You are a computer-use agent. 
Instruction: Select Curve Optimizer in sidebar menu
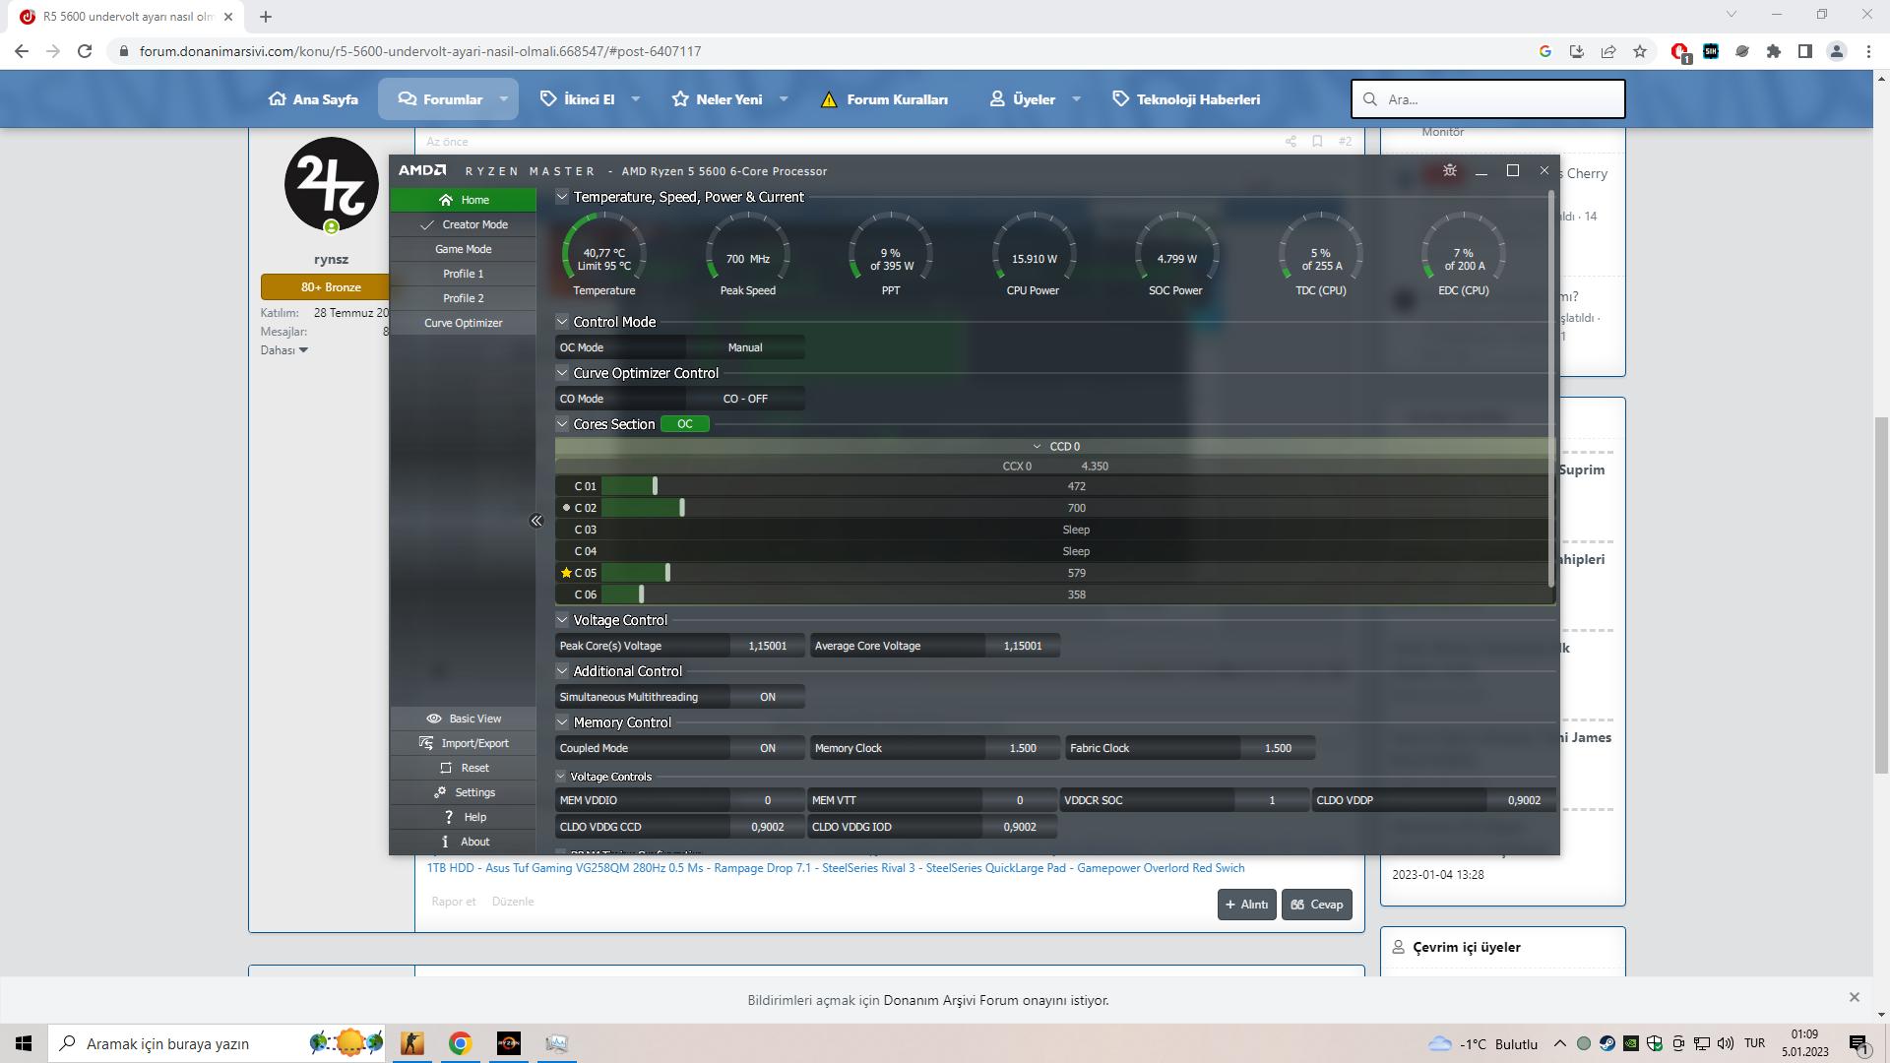463,323
